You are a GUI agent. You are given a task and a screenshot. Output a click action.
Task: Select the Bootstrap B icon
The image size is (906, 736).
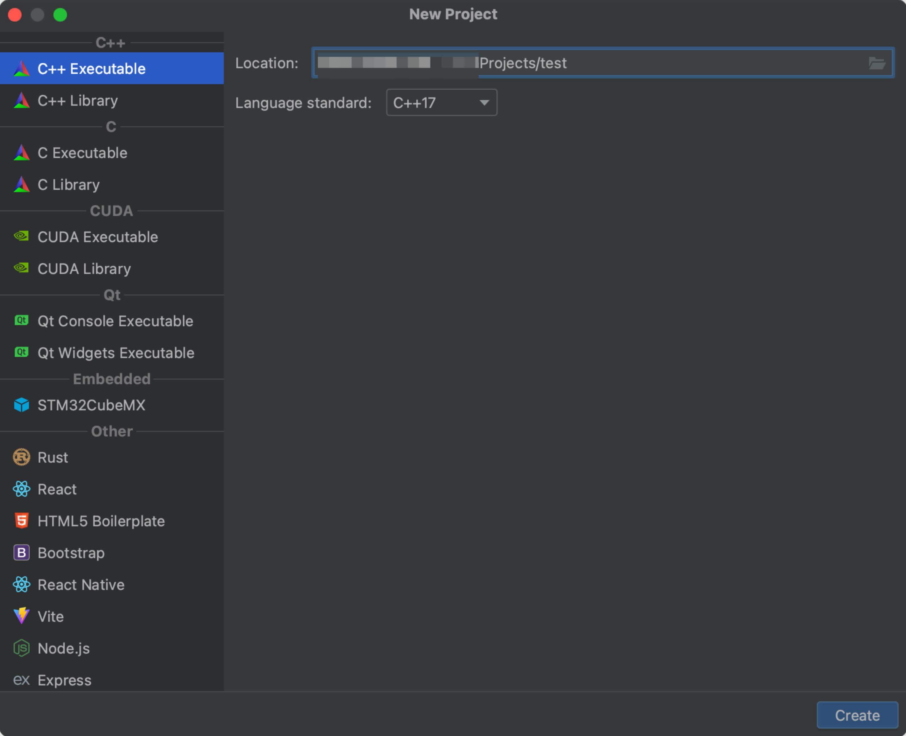[21, 553]
